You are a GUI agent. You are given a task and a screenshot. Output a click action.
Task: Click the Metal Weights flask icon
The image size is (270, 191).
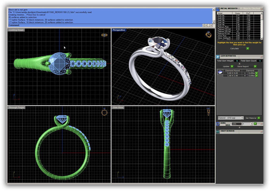click(x=218, y=9)
